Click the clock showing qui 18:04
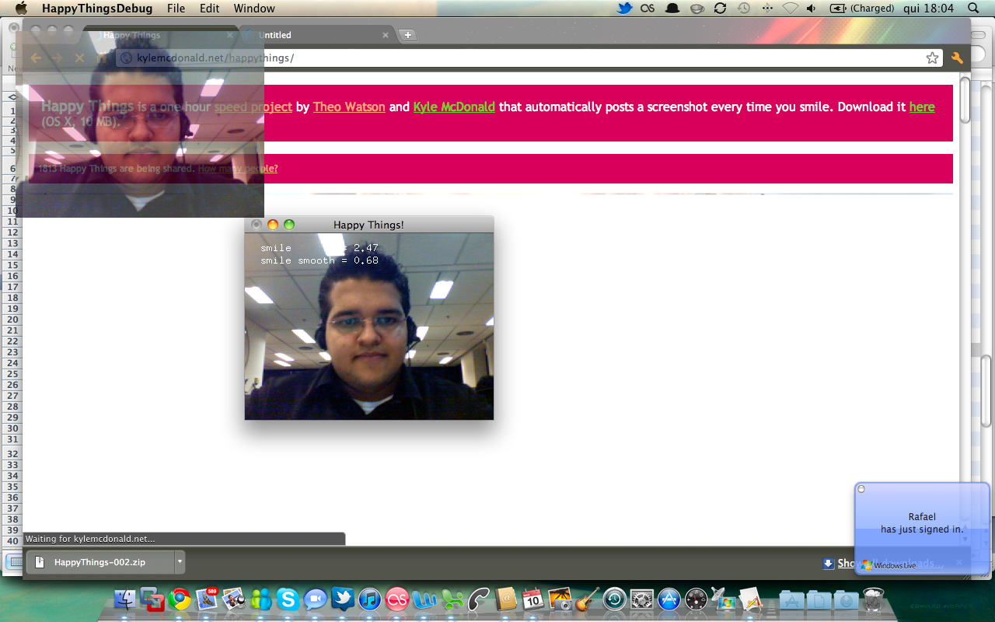This screenshot has width=995, height=622. [x=930, y=9]
